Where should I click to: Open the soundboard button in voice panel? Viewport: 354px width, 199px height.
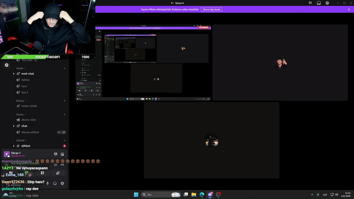[x=58, y=173]
